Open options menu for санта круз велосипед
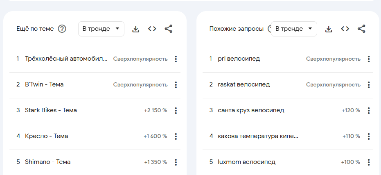 point(369,111)
